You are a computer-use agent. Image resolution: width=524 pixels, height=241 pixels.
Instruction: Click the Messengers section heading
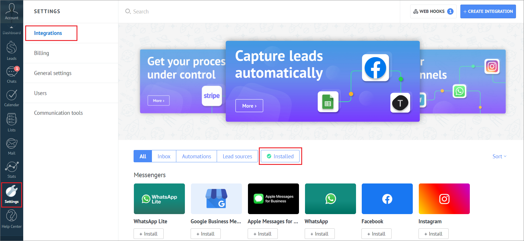(x=150, y=175)
